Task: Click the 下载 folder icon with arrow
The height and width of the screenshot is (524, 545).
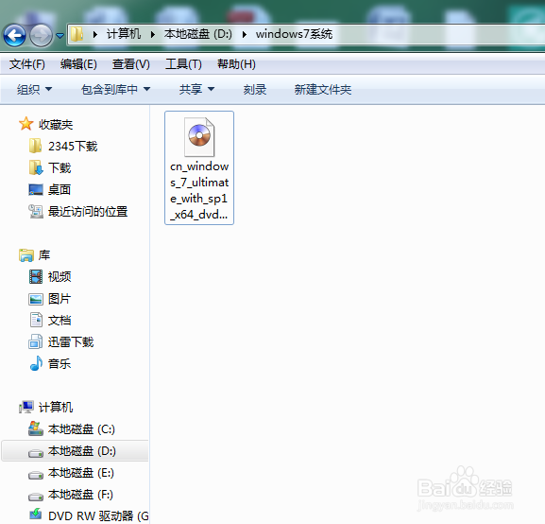Action: pos(36,167)
